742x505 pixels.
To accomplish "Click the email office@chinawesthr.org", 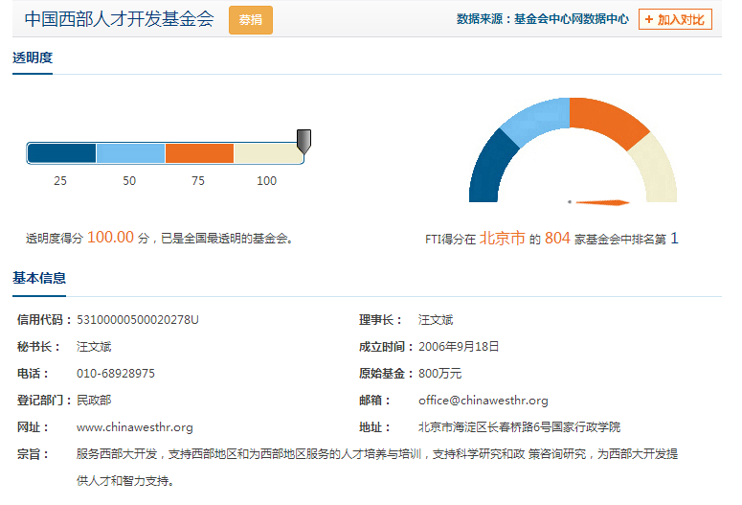I will [x=483, y=401].
